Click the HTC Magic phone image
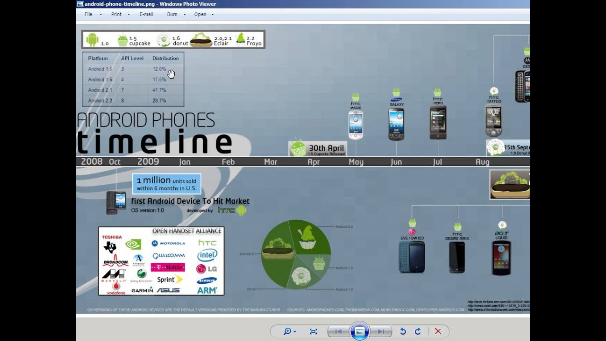The width and height of the screenshot is (606, 341). coord(356,125)
